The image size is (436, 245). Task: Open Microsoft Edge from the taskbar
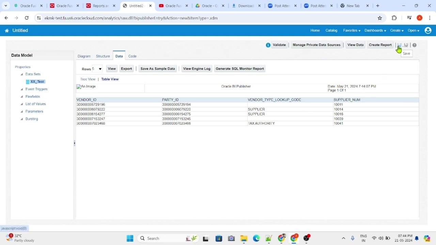click(256, 239)
